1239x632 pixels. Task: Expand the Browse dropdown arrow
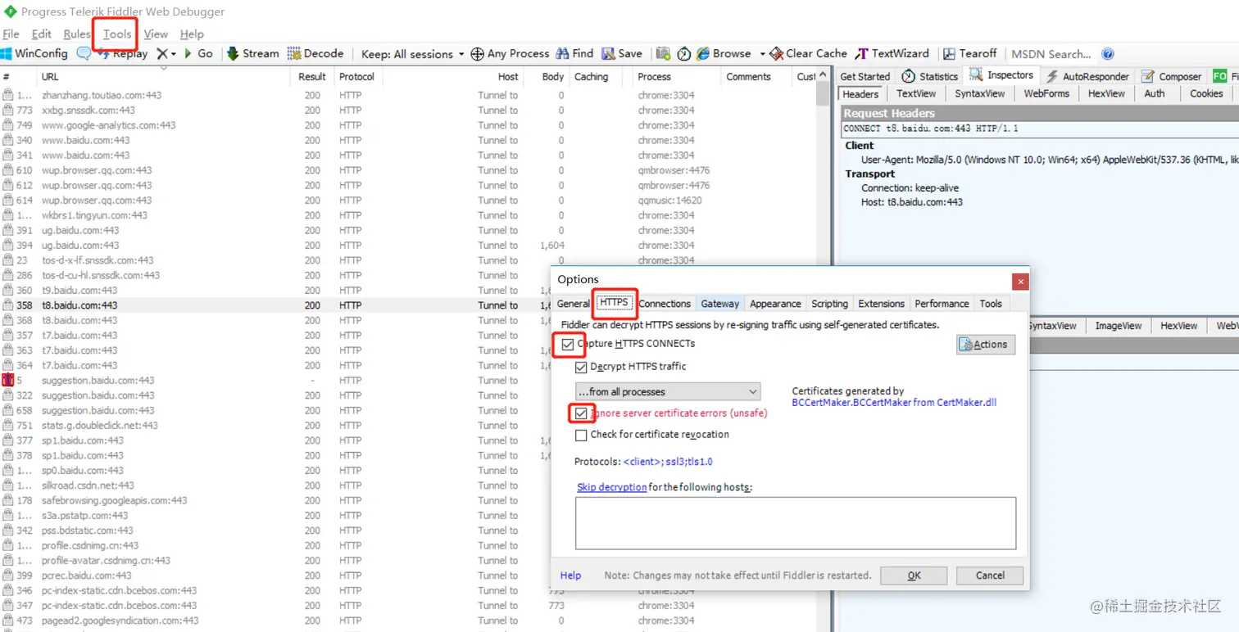pyautogui.click(x=762, y=54)
